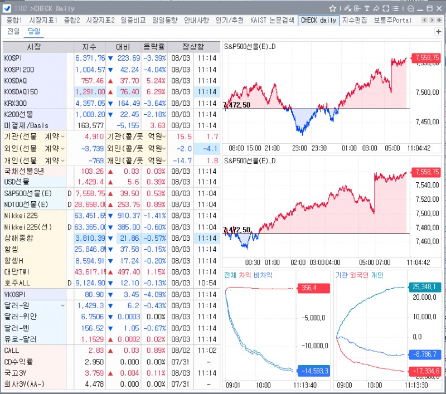446x394 pixels.
Task: Select the 회사3Y(AA-) row label
Action: [x=24, y=384]
